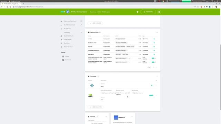Screen dimensions: 221x124
Task: Open the Quick Start Guide
Action: coord(69,36)
